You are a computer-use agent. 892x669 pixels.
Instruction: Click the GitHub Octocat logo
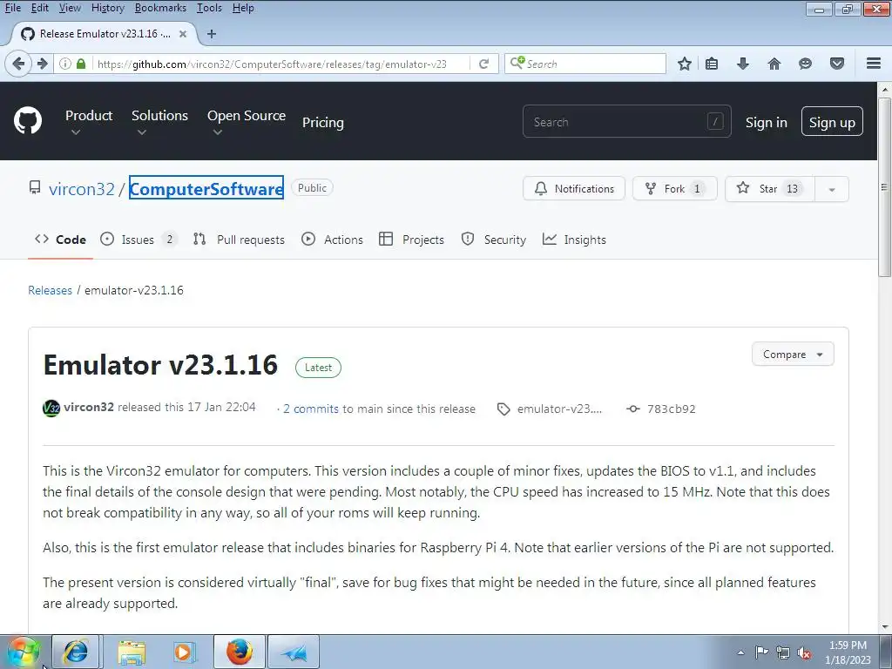(28, 120)
